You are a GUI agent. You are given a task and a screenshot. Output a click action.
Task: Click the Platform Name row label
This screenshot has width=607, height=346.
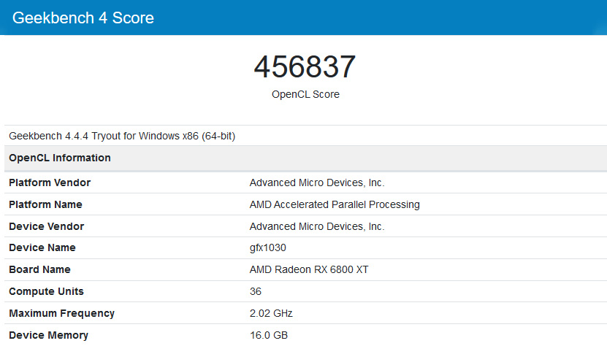[x=45, y=204]
